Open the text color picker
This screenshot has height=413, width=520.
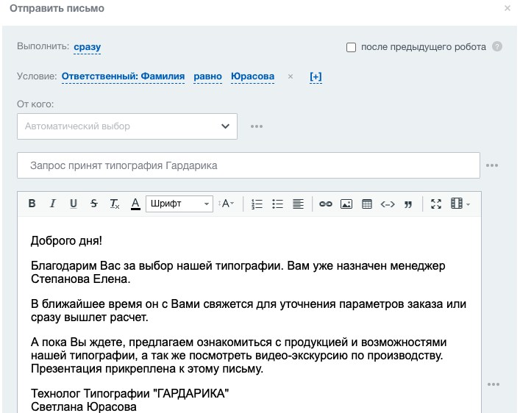135,204
